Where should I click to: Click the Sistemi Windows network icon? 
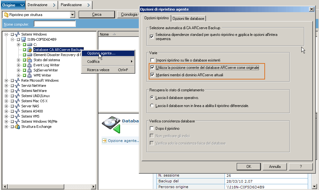(17, 34)
